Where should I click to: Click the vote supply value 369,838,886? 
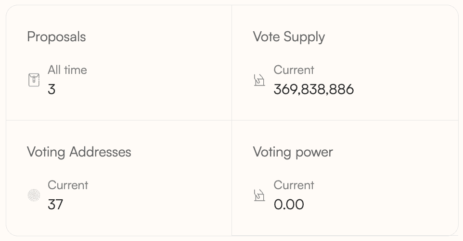[x=314, y=89]
